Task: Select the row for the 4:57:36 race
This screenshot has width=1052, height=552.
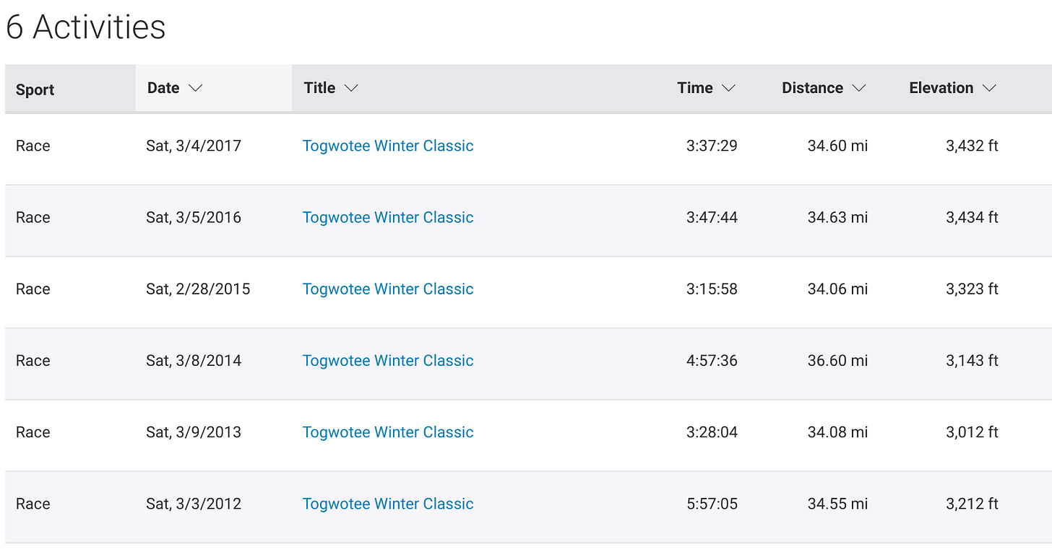Action: click(578, 360)
